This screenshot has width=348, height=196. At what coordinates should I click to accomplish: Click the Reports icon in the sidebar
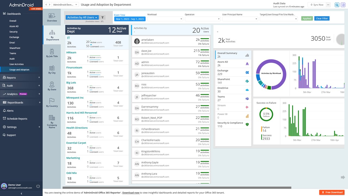click(x=4, y=78)
